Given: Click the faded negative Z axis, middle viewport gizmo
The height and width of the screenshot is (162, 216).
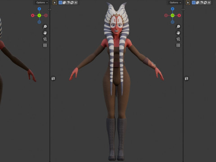Looking at the screenshot, I should coord(172,22).
